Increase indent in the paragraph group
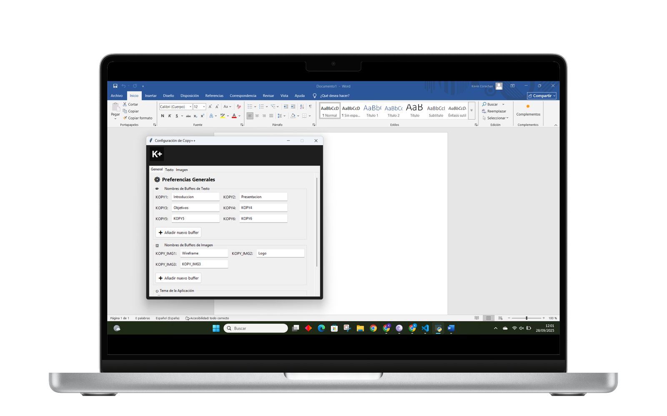Screen dimensions: 667x416 click(x=293, y=107)
